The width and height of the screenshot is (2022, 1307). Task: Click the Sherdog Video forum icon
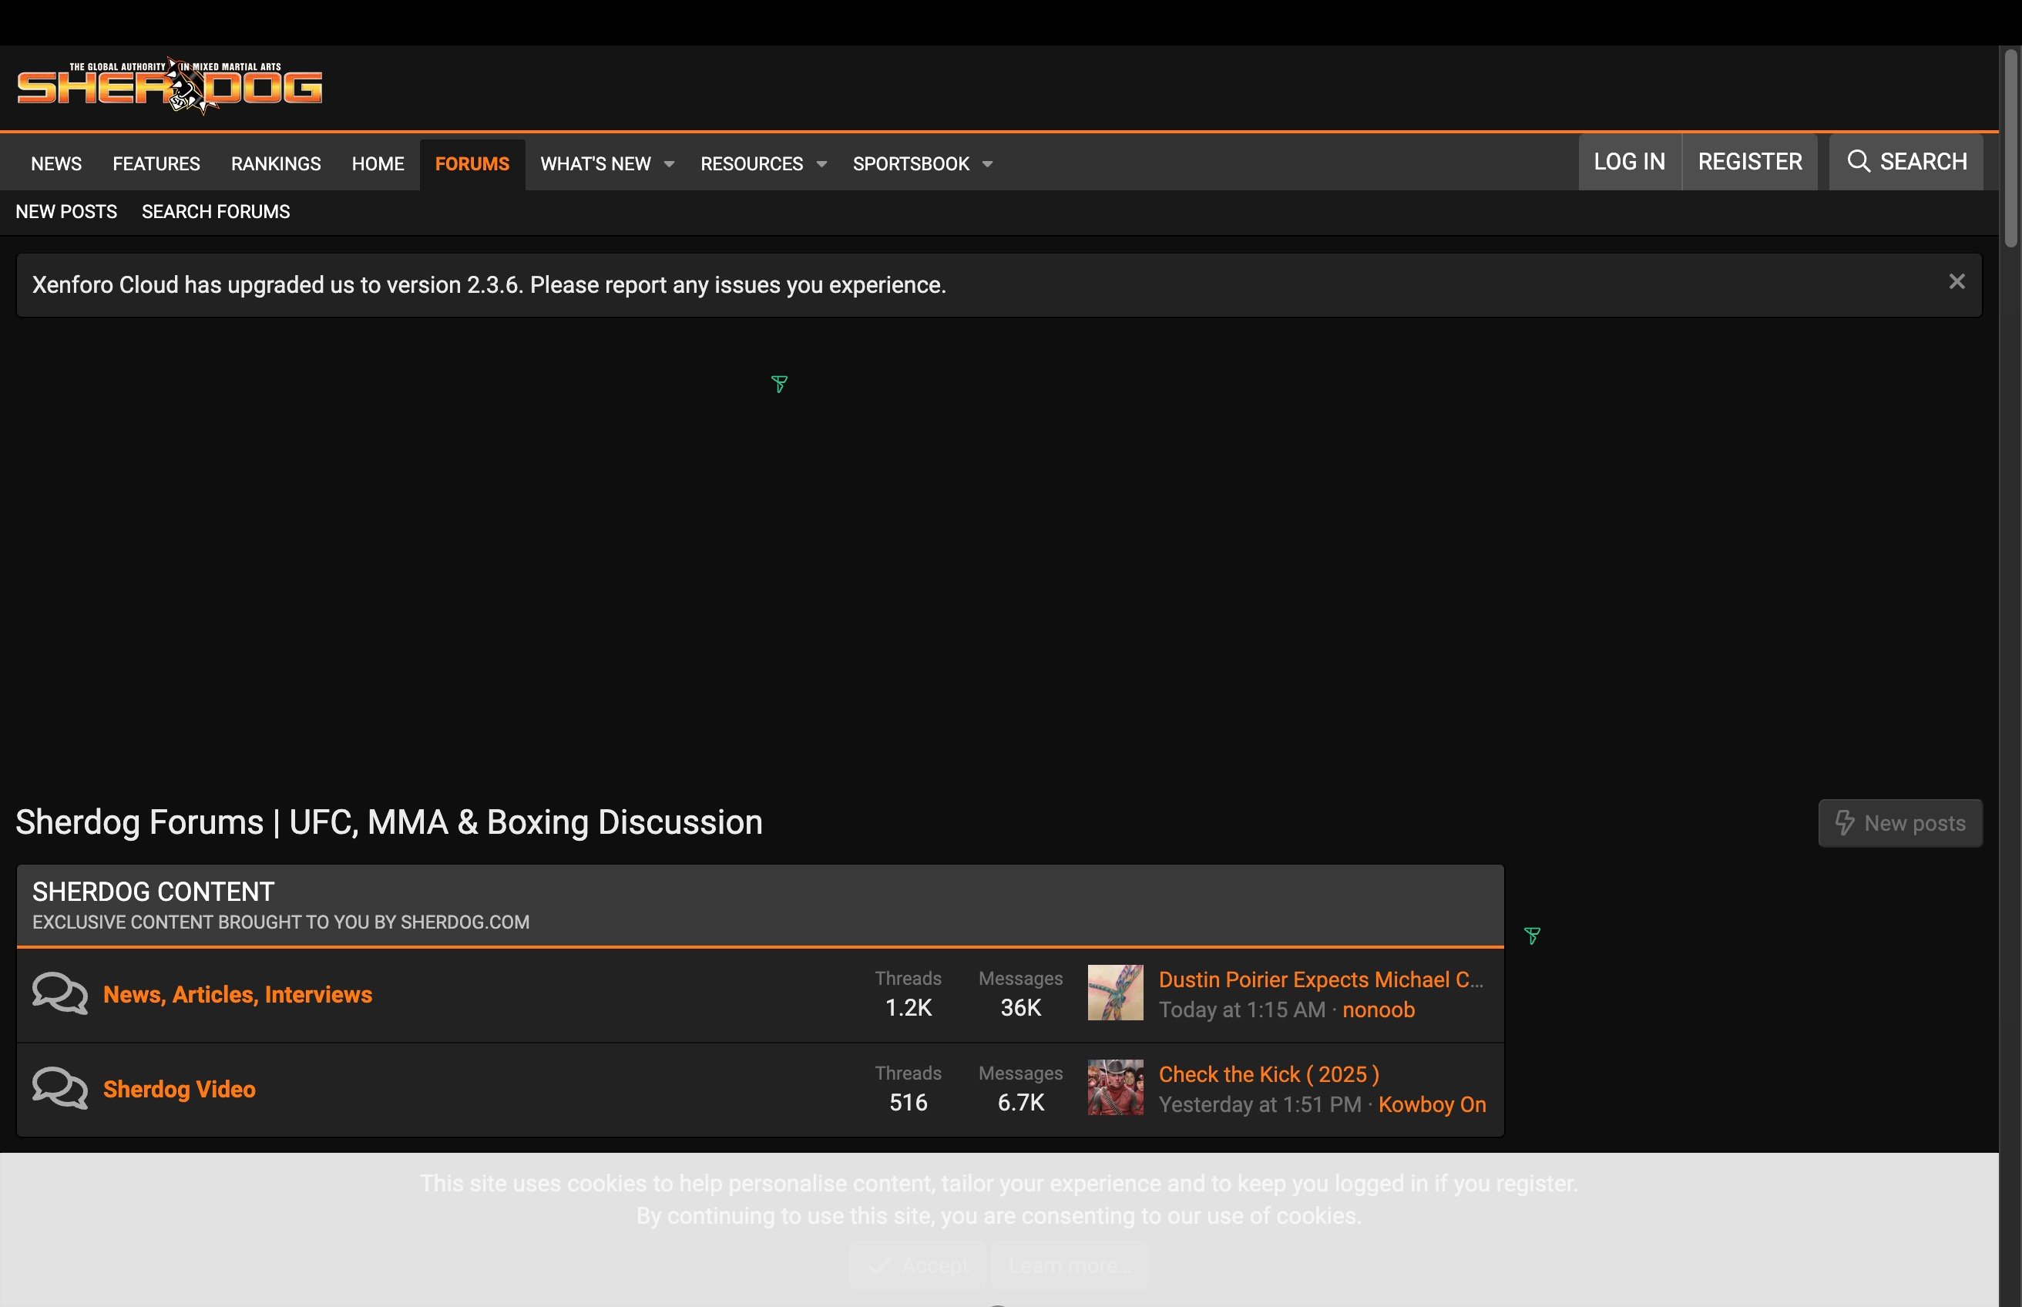tap(59, 1089)
